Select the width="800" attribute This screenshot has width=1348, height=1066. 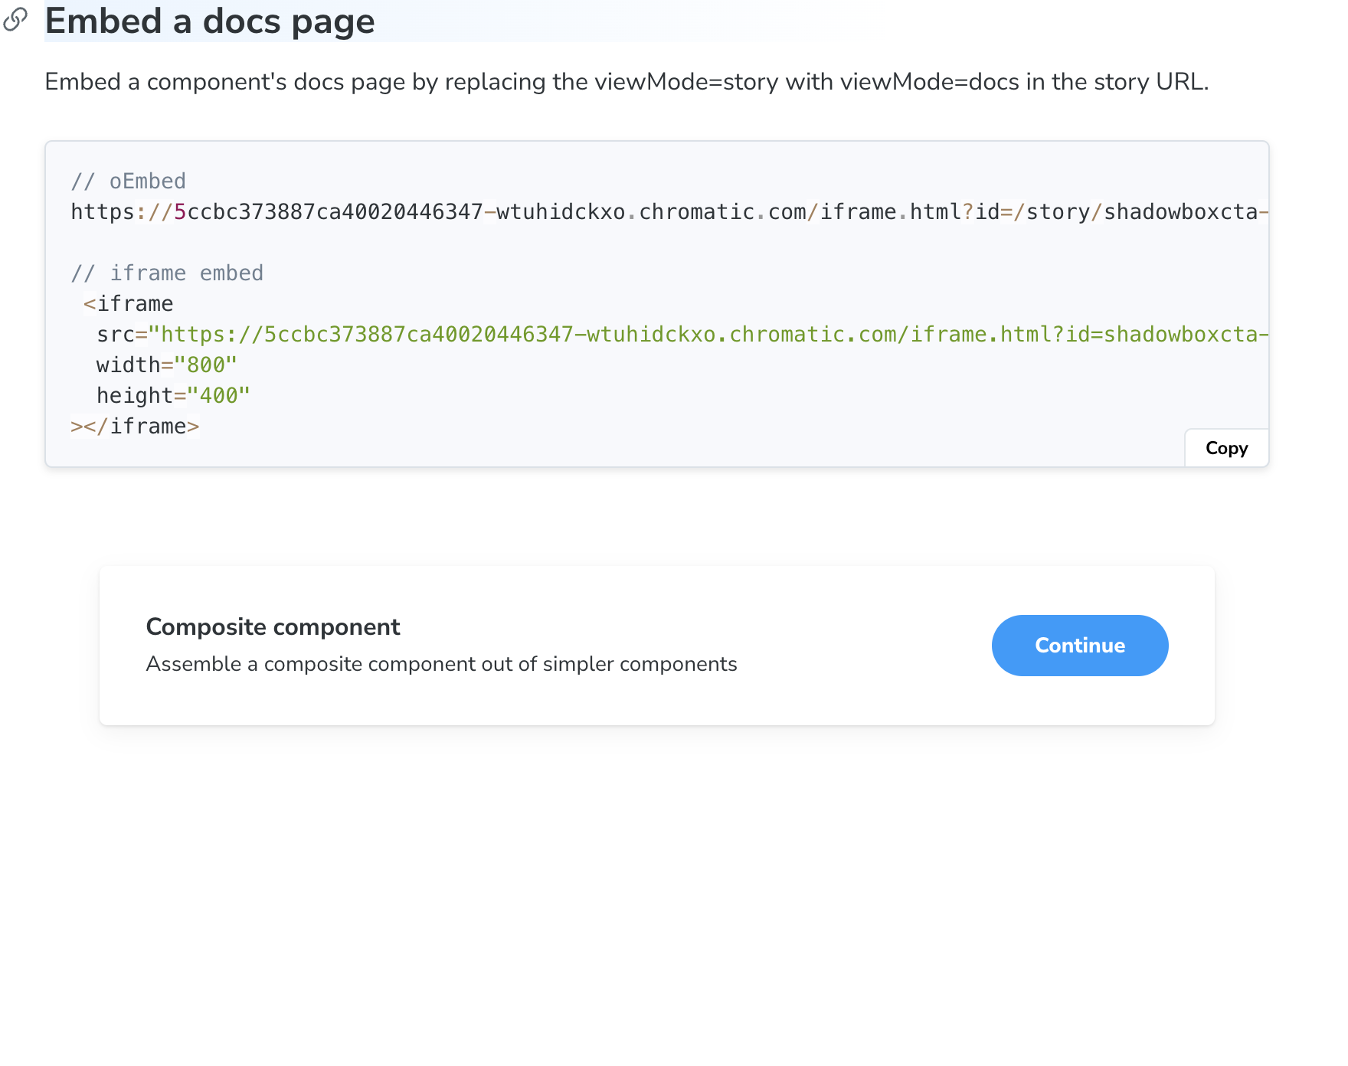(165, 365)
